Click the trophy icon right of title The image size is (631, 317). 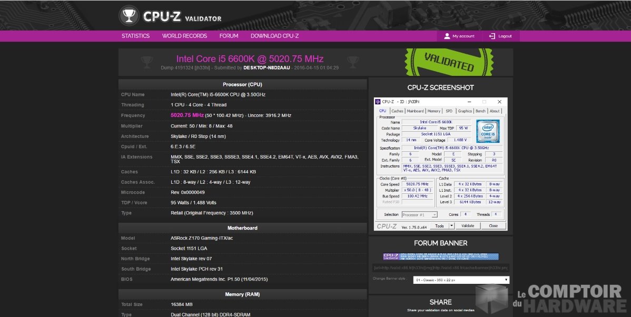351,62
